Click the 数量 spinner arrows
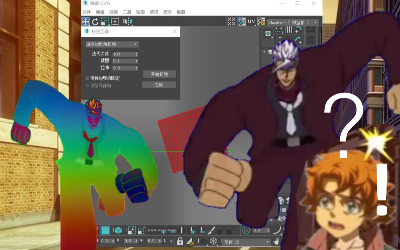The width and height of the screenshot is (400, 250). [x=136, y=61]
